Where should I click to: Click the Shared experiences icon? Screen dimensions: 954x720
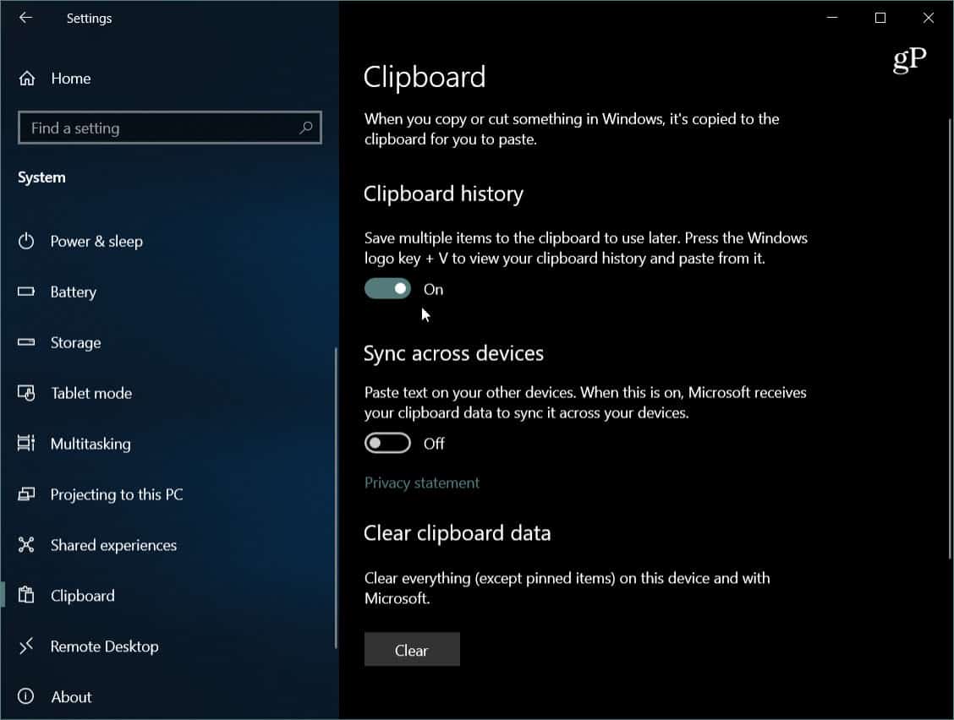pyautogui.click(x=26, y=545)
